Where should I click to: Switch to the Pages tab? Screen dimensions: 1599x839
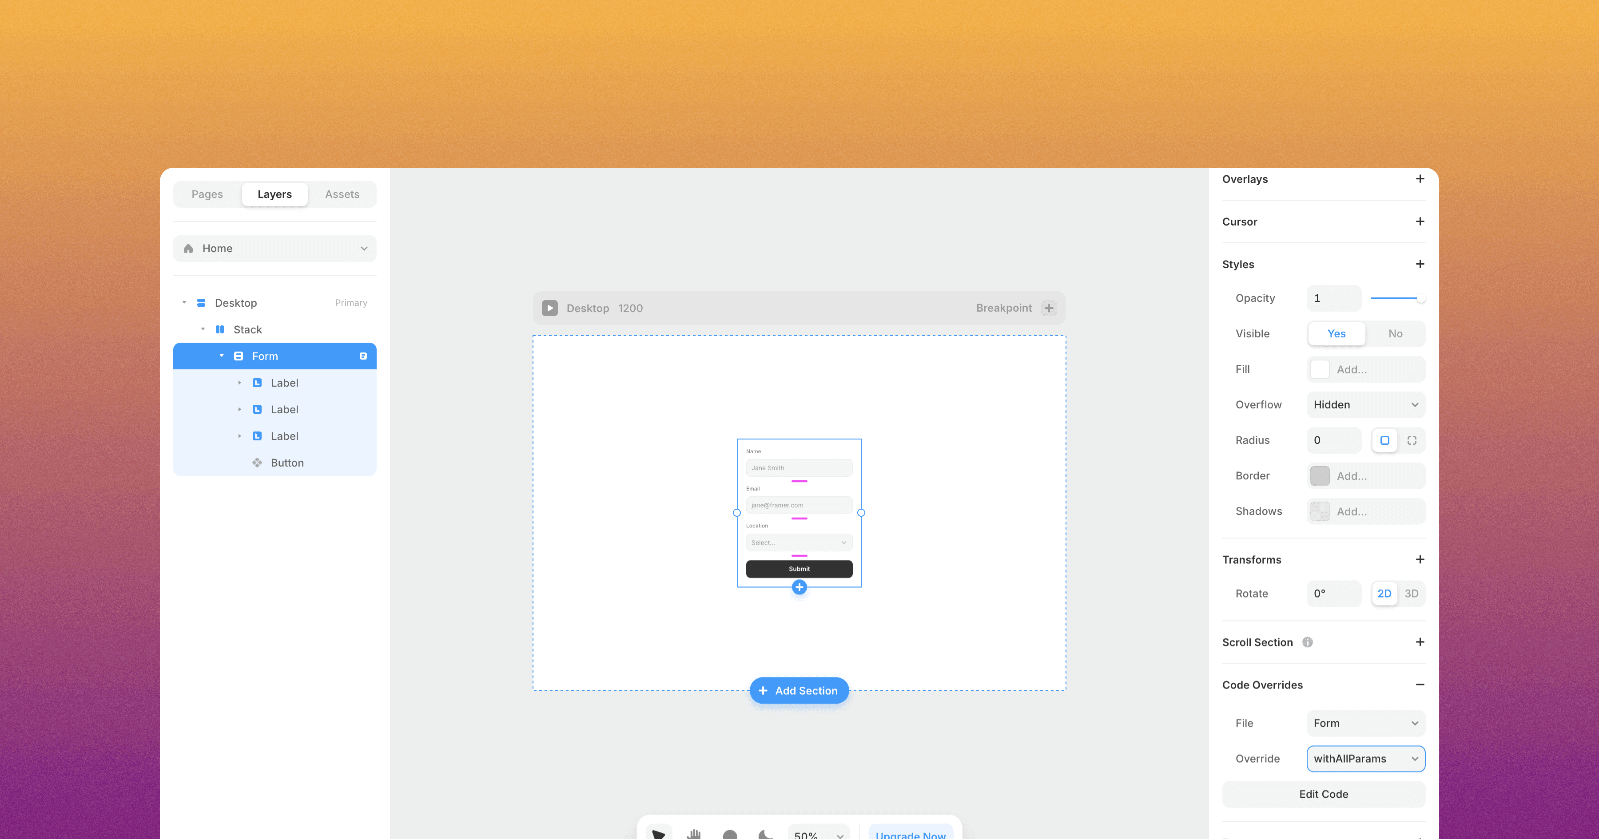(x=207, y=194)
